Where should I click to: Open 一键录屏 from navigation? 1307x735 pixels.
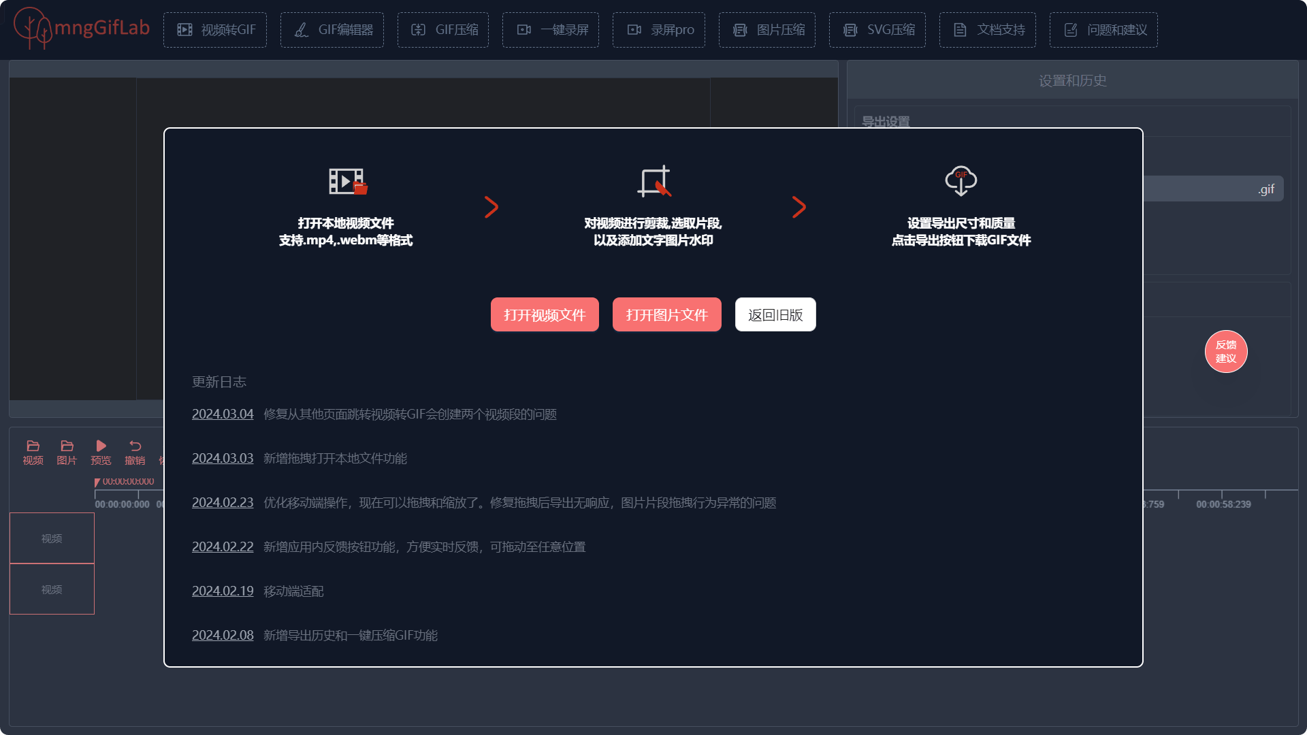click(551, 30)
